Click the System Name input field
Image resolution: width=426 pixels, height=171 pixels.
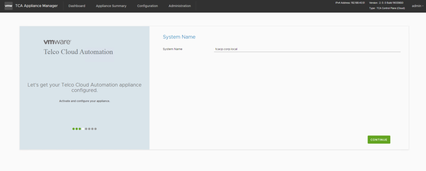coord(307,49)
